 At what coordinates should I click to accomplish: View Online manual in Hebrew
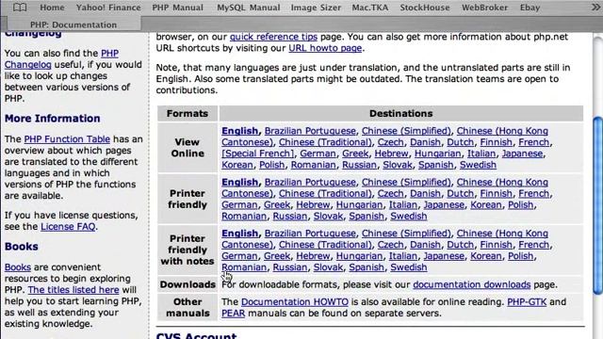[391, 153]
